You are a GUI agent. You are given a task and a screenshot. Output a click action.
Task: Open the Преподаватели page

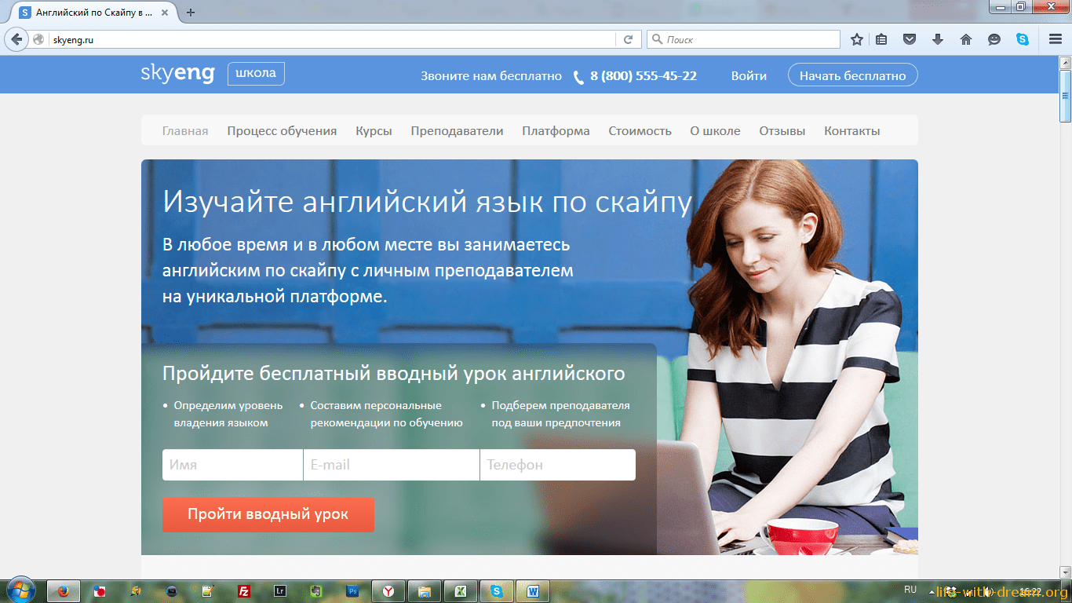click(x=457, y=131)
